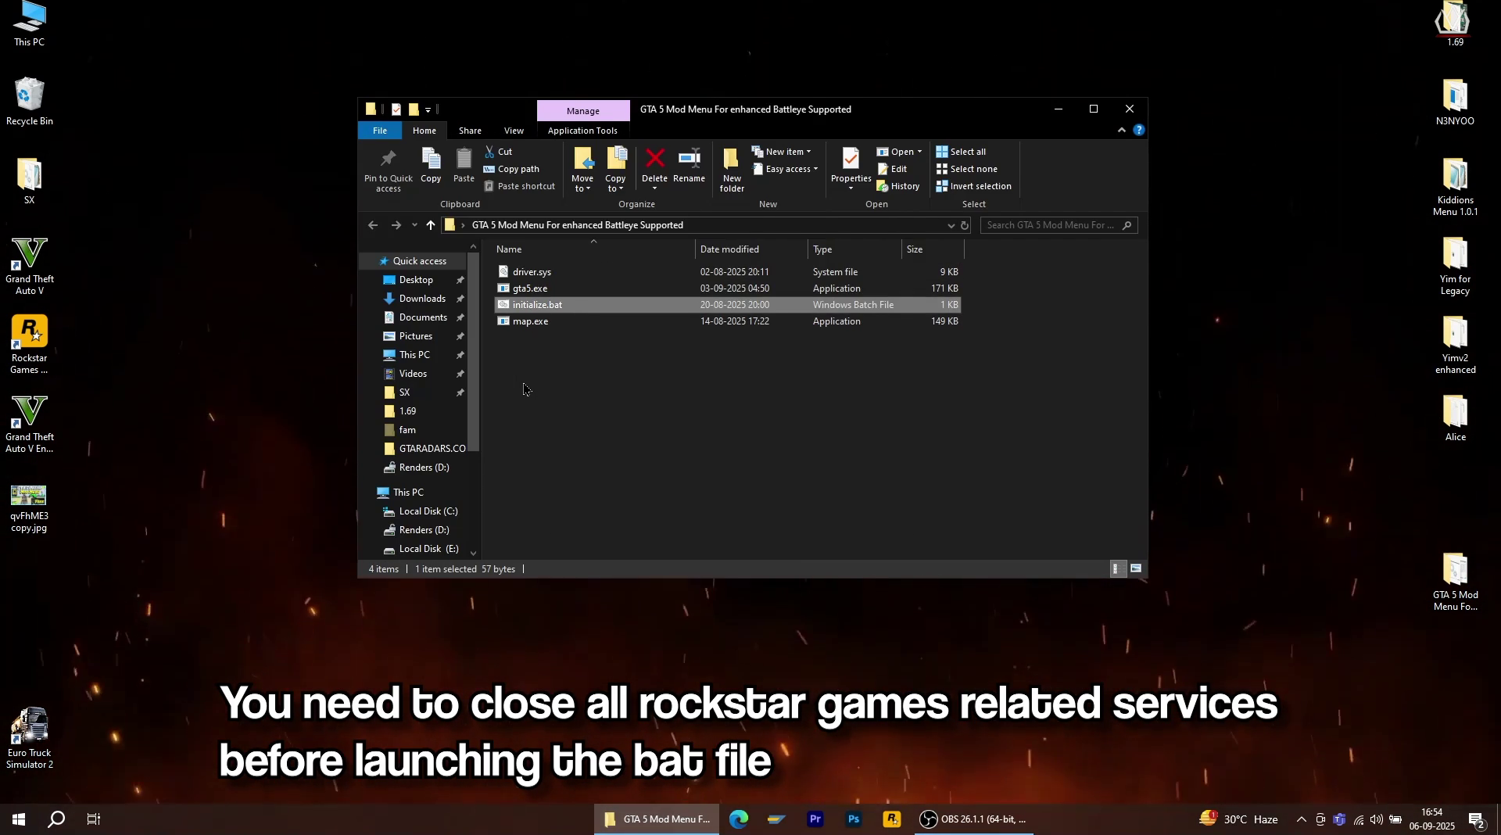This screenshot has height=835, width=1501.
Task: Collapse the ribbon with chevron arrow
Action: pos(1122,131)
